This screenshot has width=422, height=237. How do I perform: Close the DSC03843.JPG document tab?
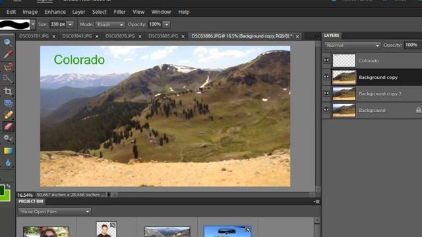[x=97, y=36]
